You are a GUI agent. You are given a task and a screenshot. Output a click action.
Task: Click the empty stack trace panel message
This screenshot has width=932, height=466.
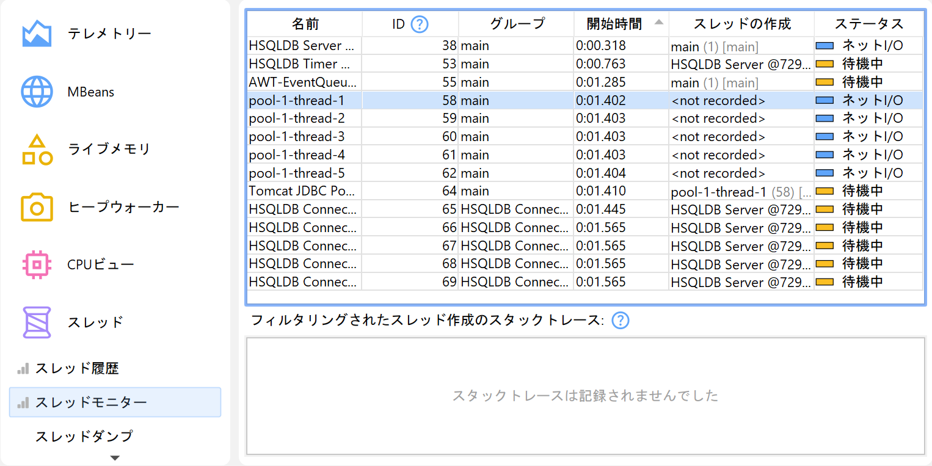point(585,396)
